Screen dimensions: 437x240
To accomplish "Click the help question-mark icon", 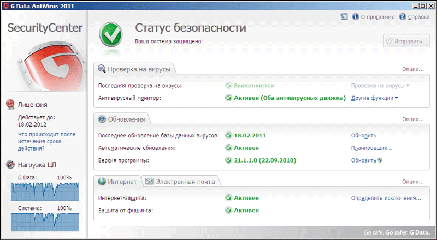I will pos(403,17).
